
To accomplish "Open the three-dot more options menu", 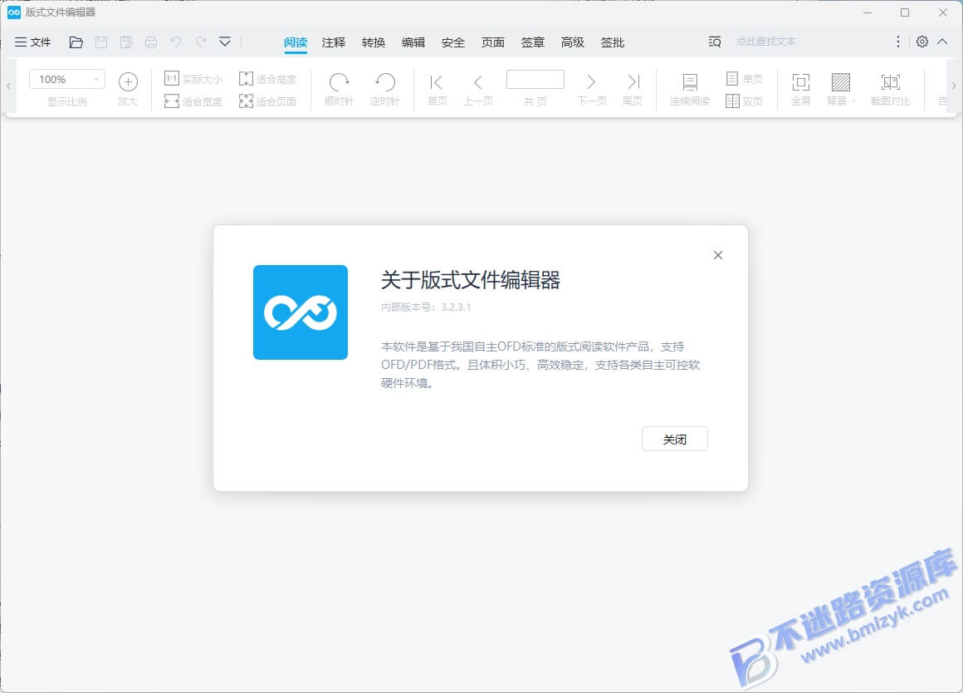I will 898,42.
